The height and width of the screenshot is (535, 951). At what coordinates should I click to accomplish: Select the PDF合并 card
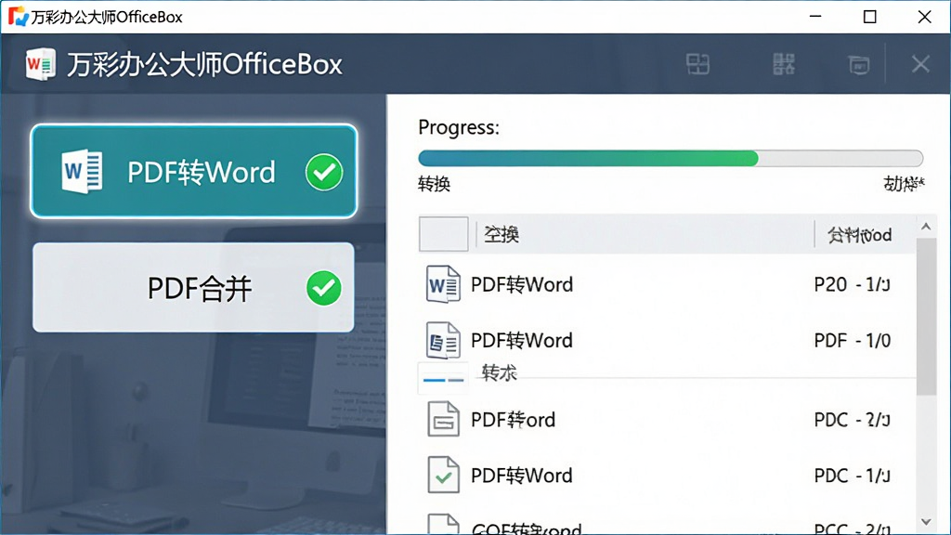(193, 288)
